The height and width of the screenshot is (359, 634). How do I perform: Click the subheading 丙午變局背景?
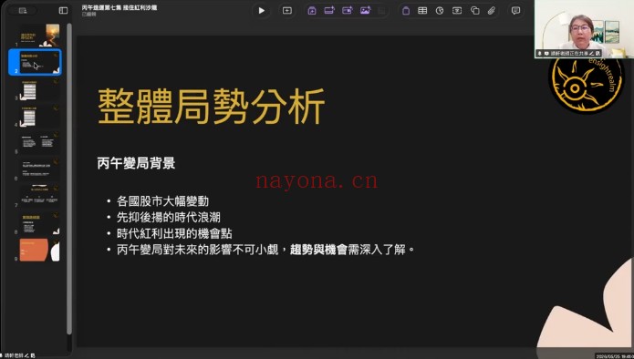click(x=136, y=163)
